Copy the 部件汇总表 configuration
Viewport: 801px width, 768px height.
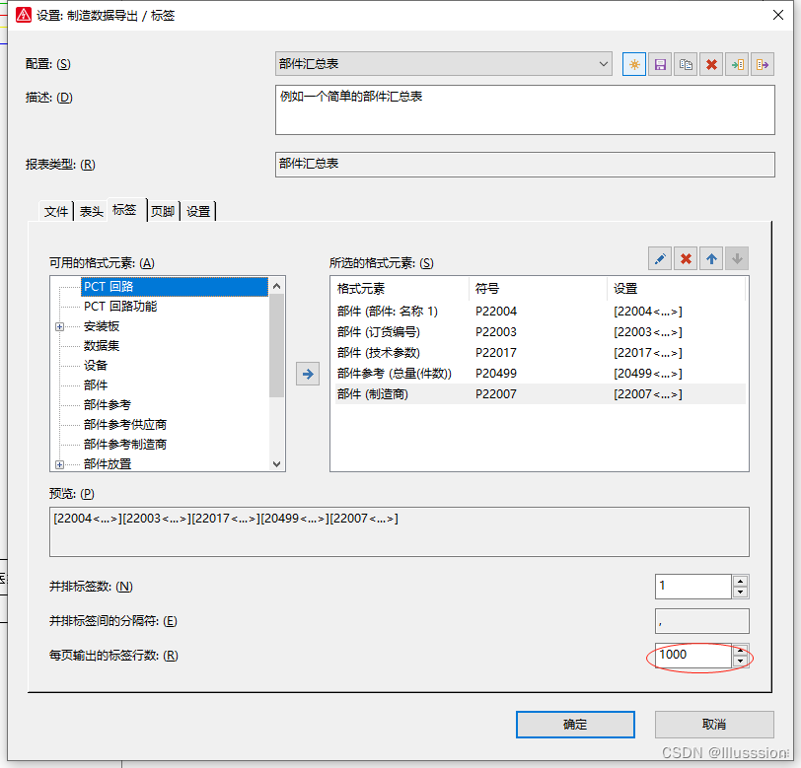(x=686, y=64)
